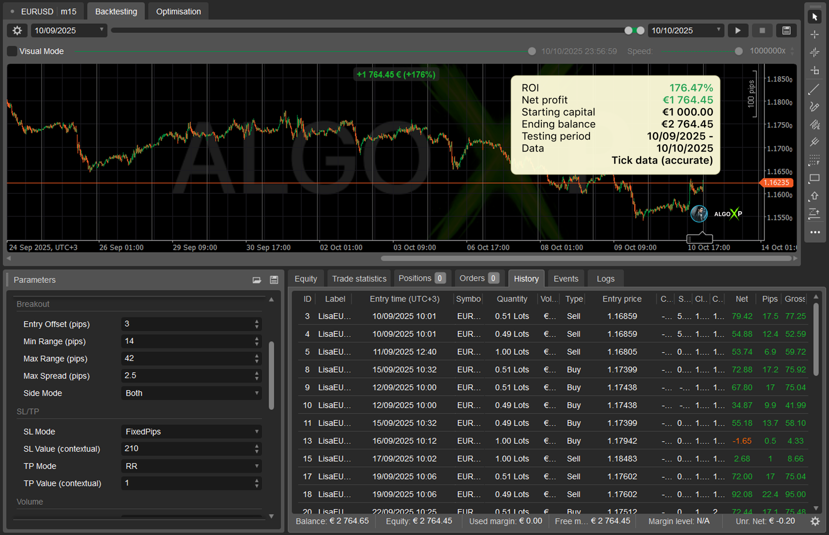
Task: Open the Events tab
Action: [x=565, y=279]
